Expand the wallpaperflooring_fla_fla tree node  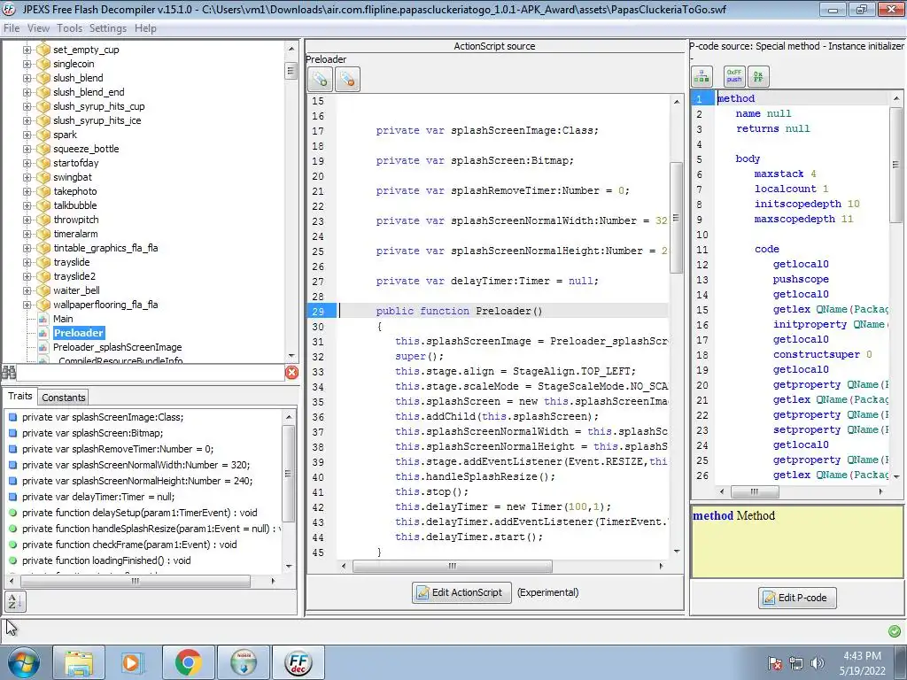click(27, 305)
